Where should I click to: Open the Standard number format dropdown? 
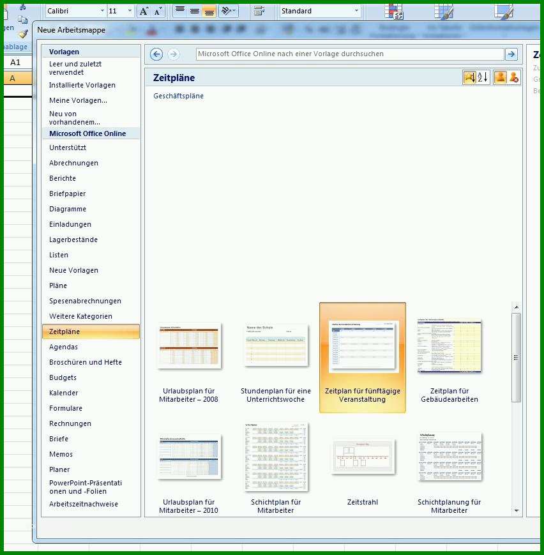coord(356,11)
